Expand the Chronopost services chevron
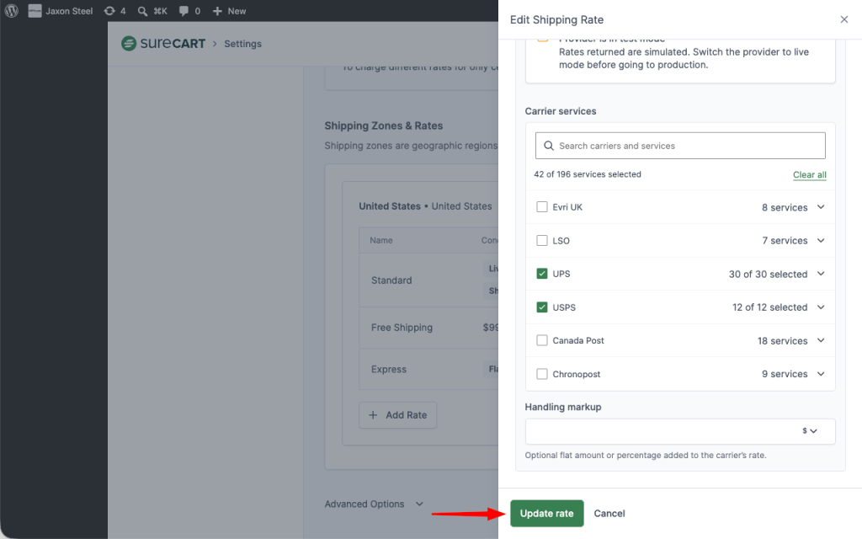This screenshot has height=539, width=862. [x=821, y=374]
